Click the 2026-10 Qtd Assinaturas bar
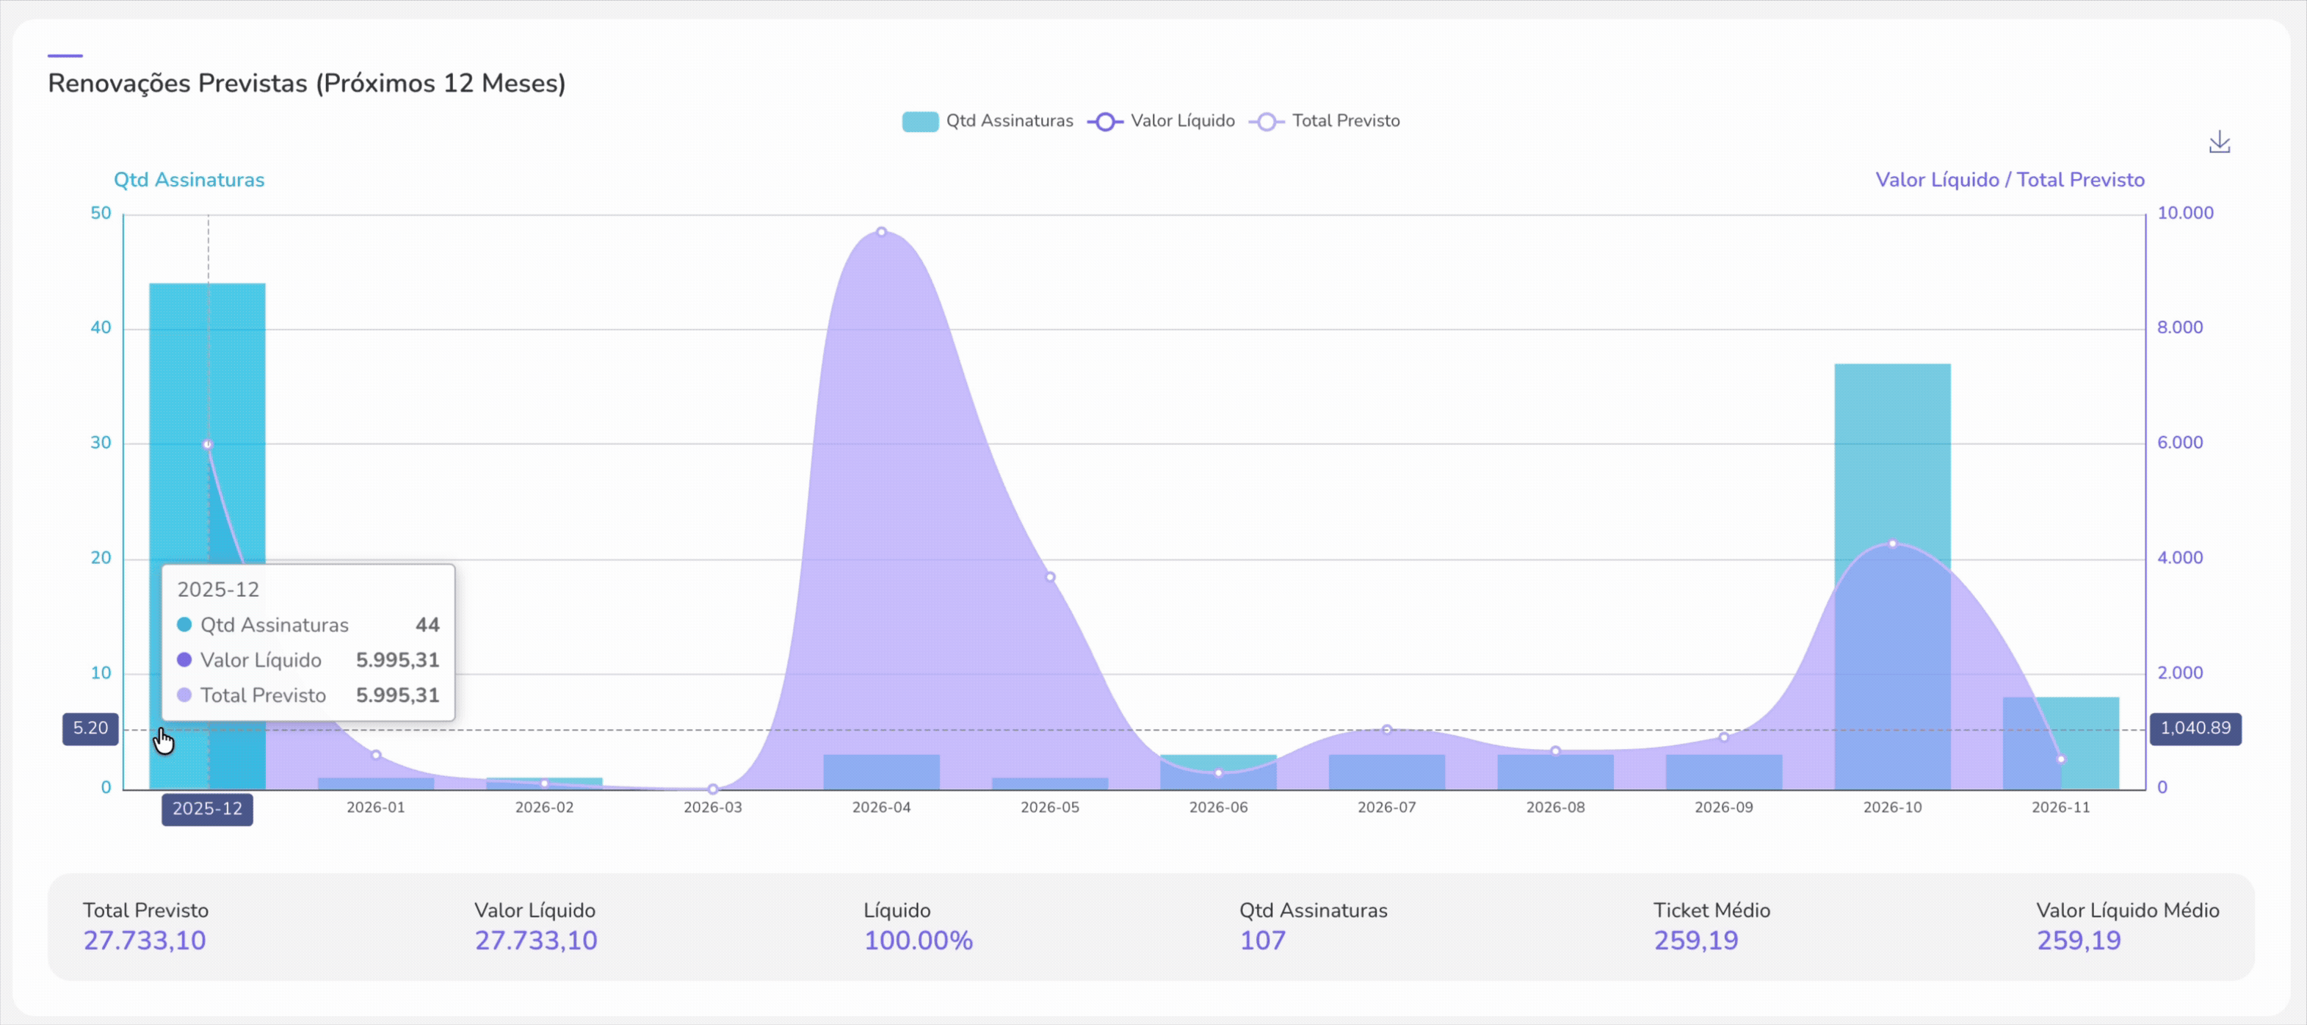Screen dimensions: 2307x1025 (x=1891, y=448)
